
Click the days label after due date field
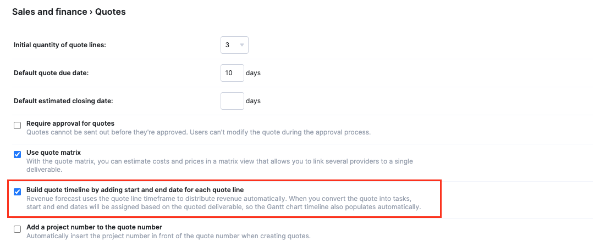coord(253,73)
